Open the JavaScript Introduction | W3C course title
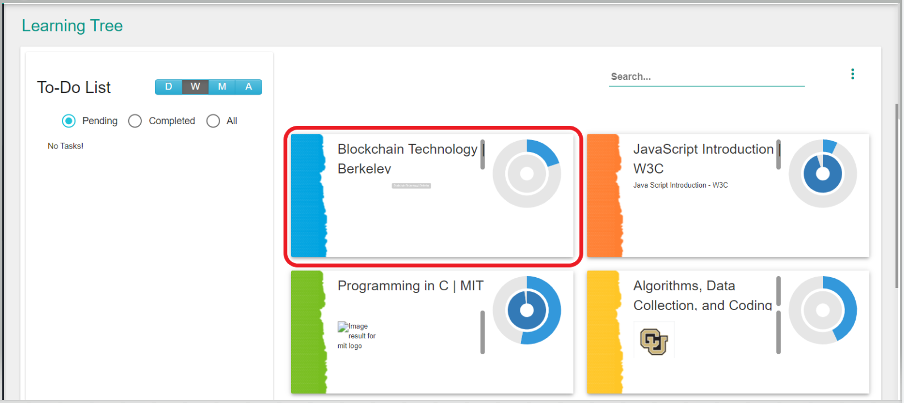This screenshot has width=904, height=403. click(703, 158)
